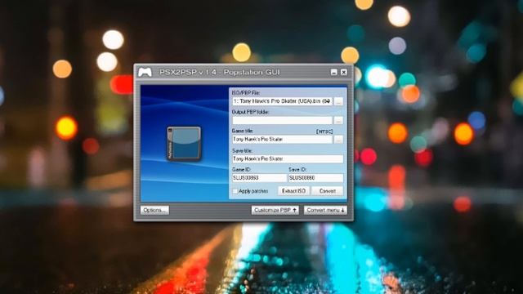Expand the Customize PBP panel
The image size is (523, 294).
coord(275,210)
